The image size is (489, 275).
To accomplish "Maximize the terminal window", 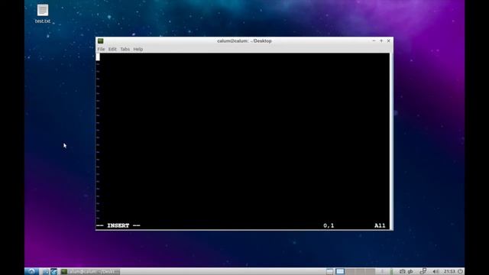I will [381, 40].
